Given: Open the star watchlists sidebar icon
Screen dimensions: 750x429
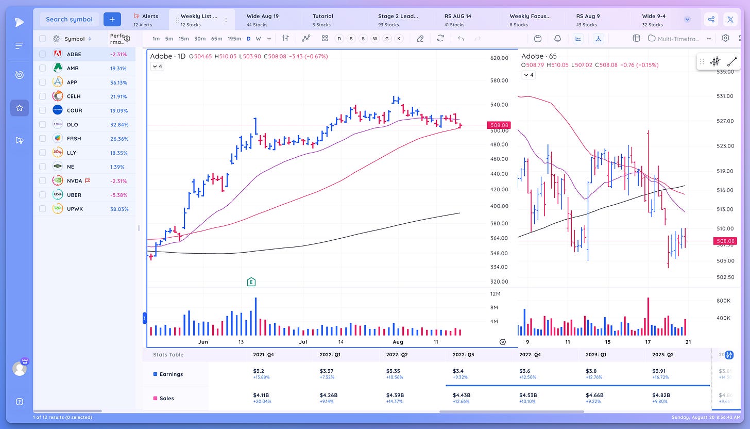Looking at the screenshot, I should [20, 108].
